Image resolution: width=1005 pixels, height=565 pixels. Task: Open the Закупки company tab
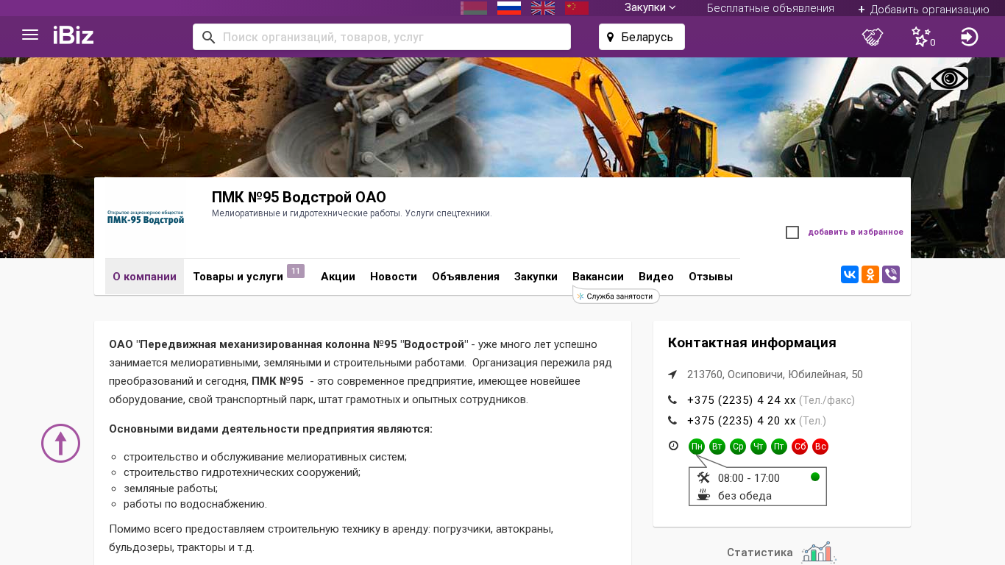click(536, 277)
